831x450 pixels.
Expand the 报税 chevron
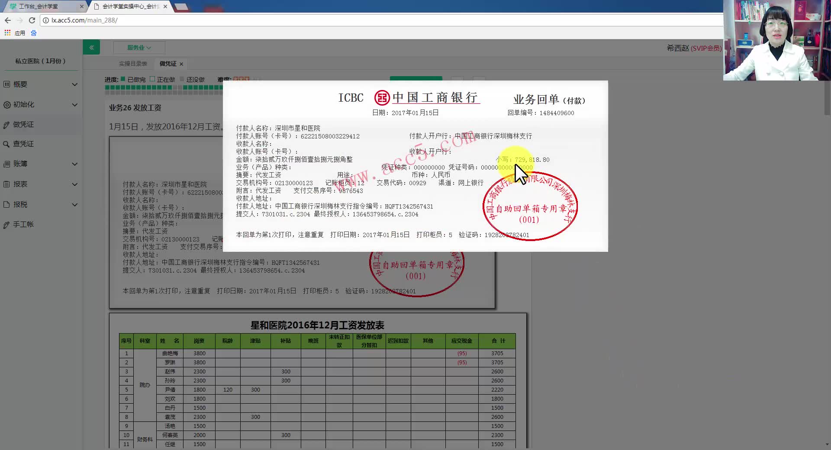click(x=75, y=205)
